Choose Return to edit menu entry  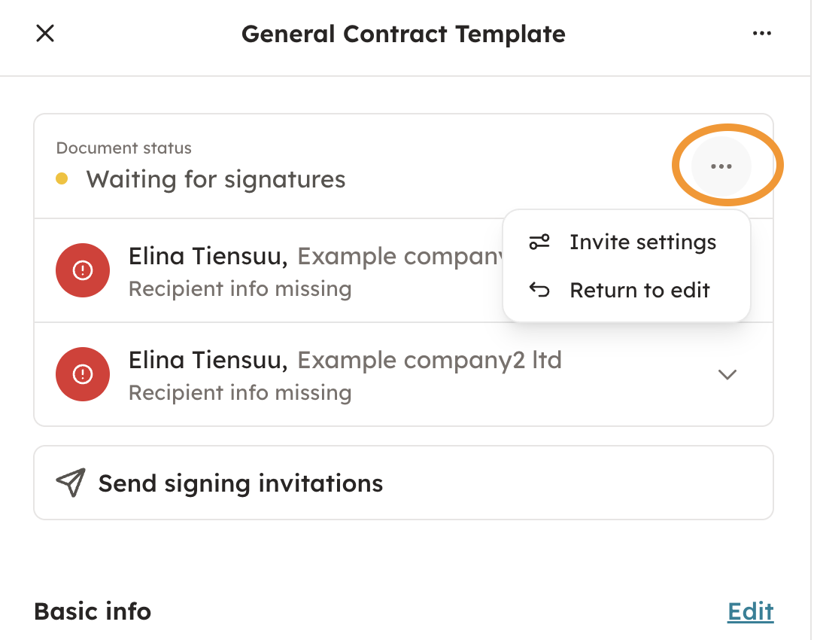tap(639, 291)
